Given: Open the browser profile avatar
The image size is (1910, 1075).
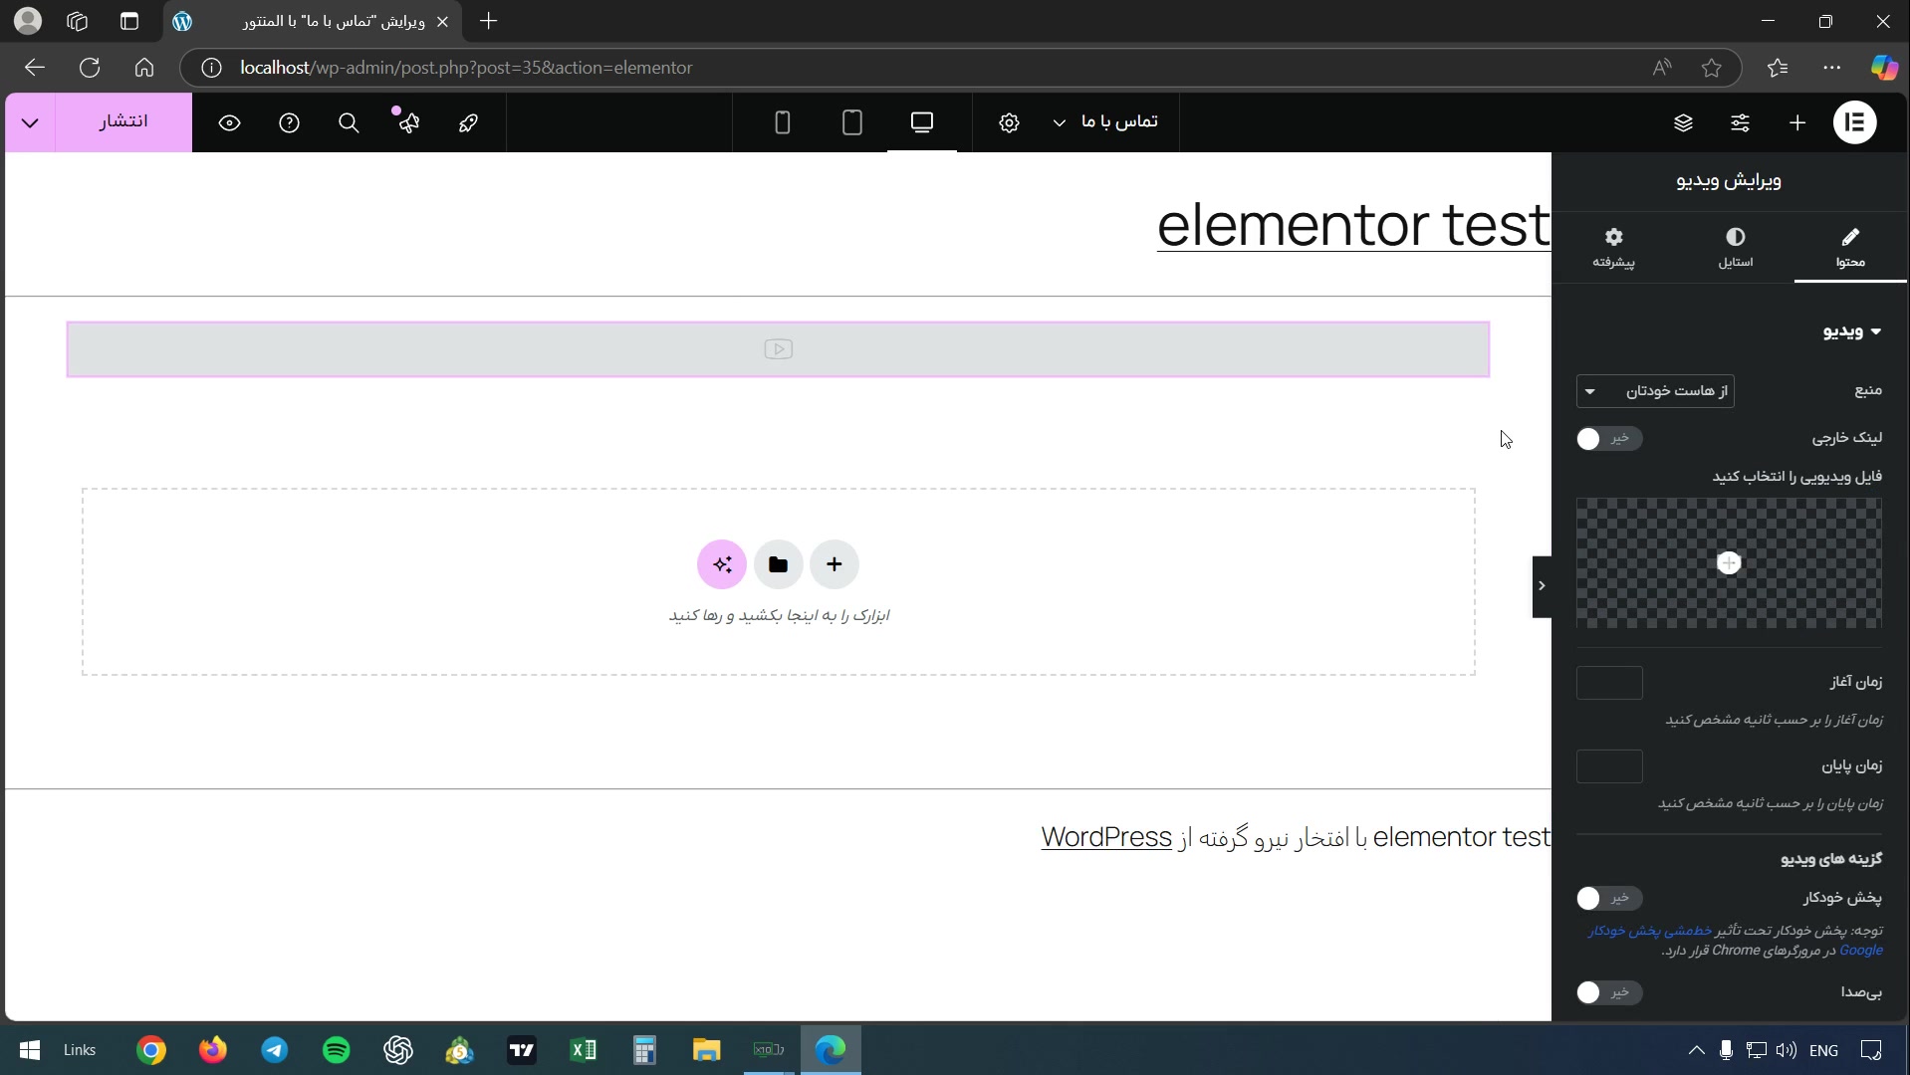Looking at the screenshot, I should [x=29, y=21].
